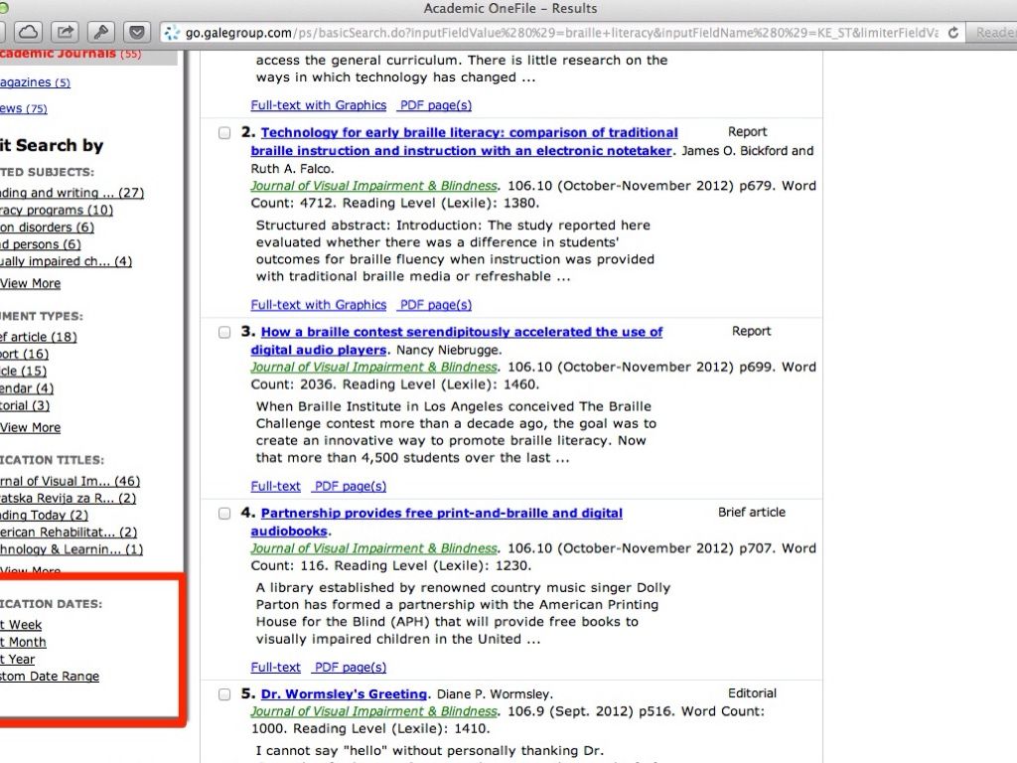Expand View More under Related Subjects
Viewport: 1017px width, 763px height.
click(x=30, y=283)
